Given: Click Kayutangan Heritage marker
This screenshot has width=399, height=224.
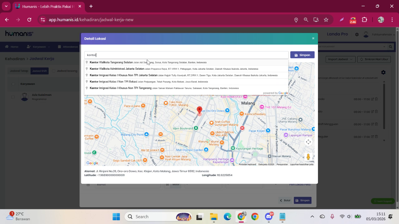Looking at the screenshot, I should (x=233, y=149).
